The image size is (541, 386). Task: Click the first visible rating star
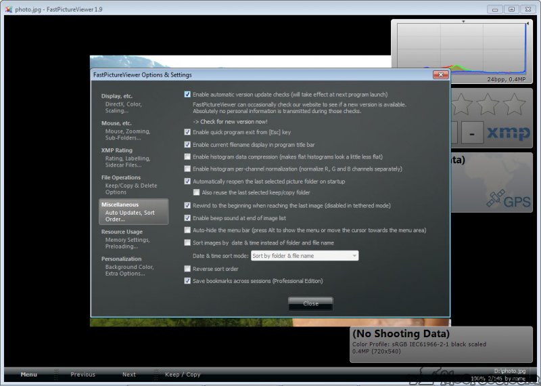462,104
